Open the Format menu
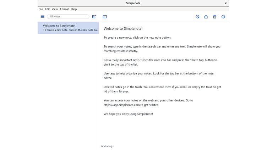Viewport: 267px width, 150px height. click(64, 9)
